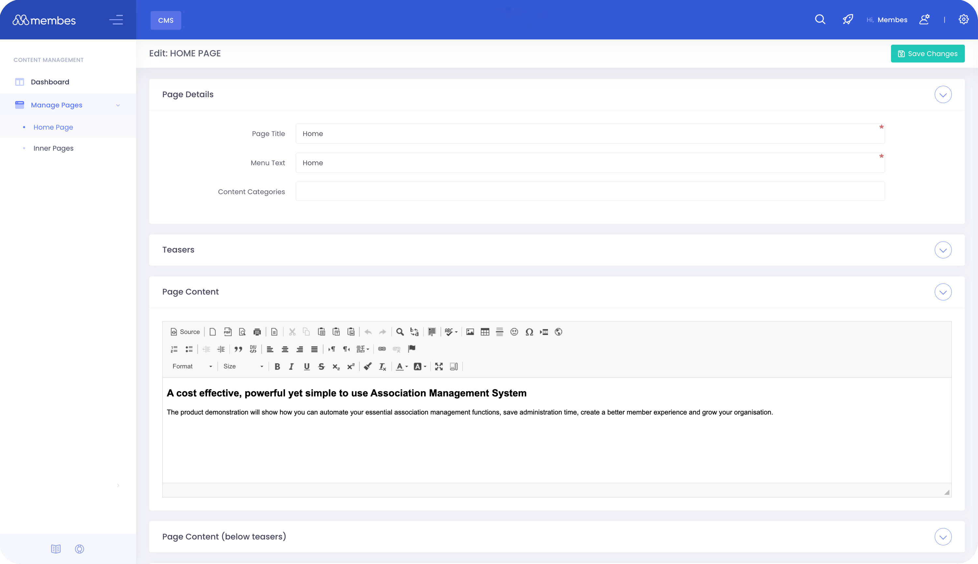The width and height of the screenshot is (978, 564).
Task: Toggle italic formatting
Action: (x=291, y=366)
